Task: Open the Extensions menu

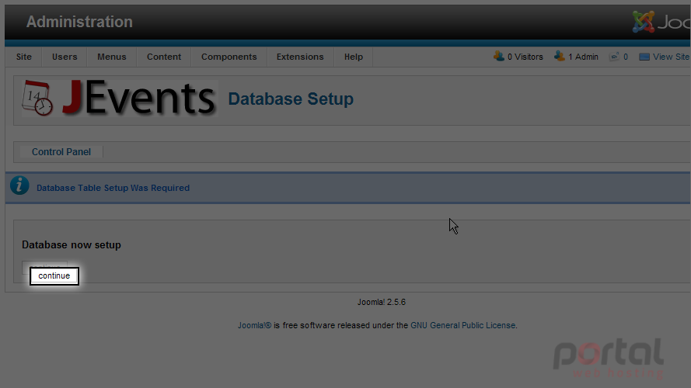Action: pyautogui.click(x=300, y=57)
